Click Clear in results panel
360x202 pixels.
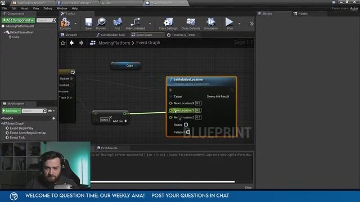[248, 187]
